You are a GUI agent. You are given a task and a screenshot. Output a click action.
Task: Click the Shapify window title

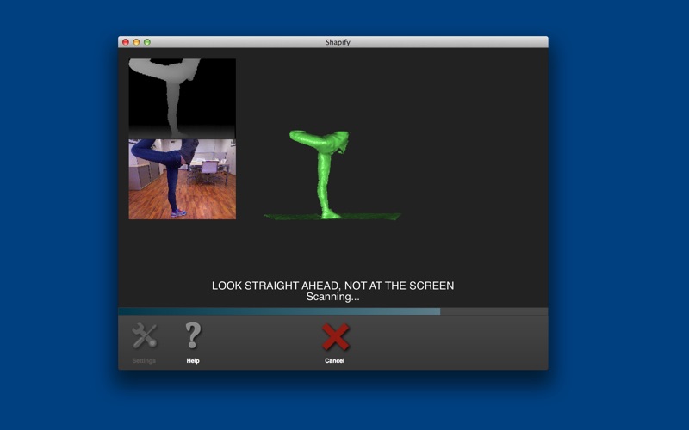(x=332, y=41)
